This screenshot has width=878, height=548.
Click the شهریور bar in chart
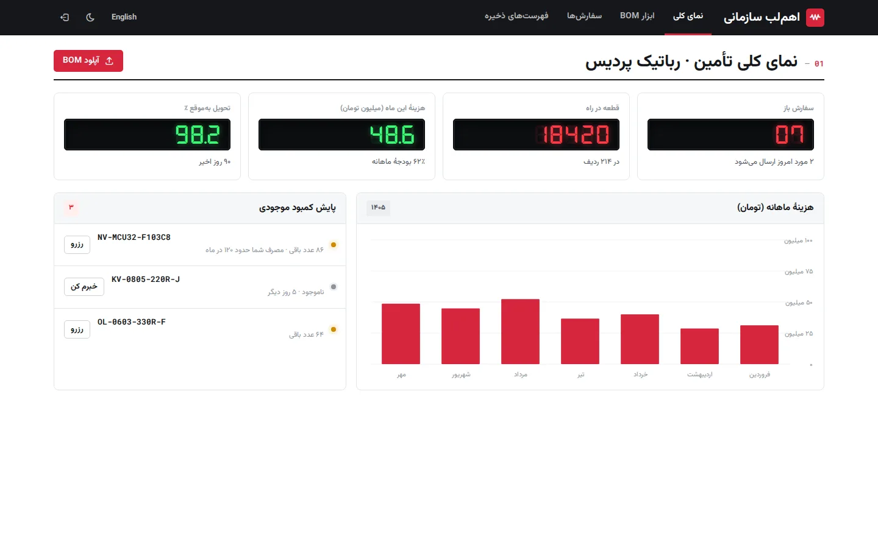tap(460, 336)
